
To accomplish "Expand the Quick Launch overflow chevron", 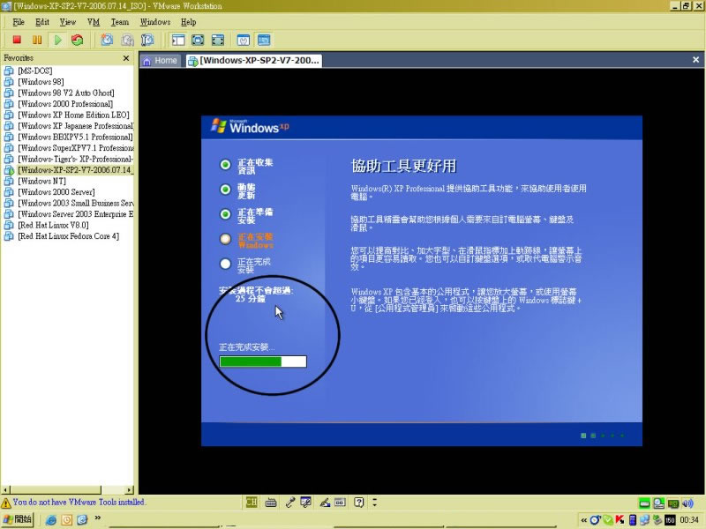I will 97,518.
